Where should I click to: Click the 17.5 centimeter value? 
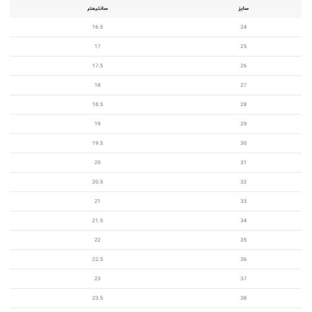97,66
